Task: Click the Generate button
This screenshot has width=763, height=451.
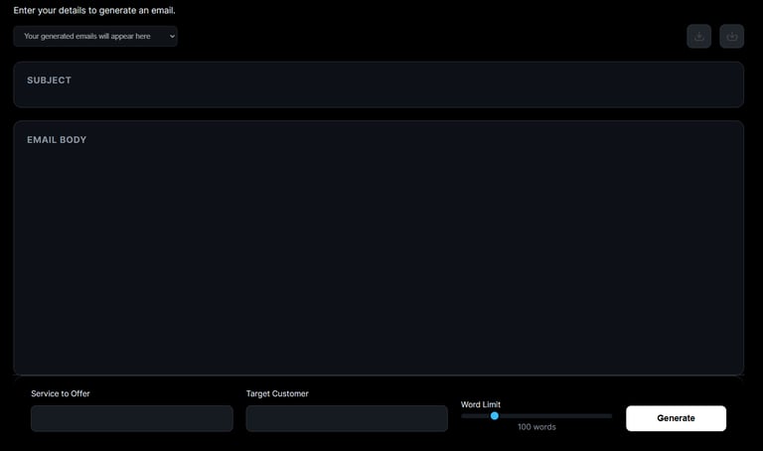Action: tap(676, 418)
